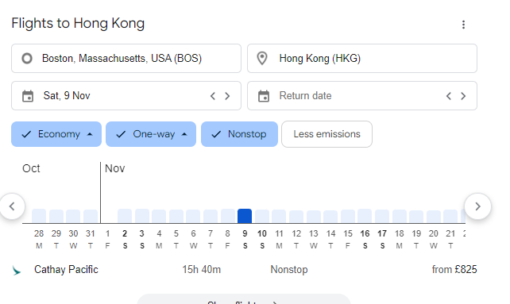Show earlier dates in price graph
The height and width of the screenshot is (304, 510).
click(x=13, y=206)
